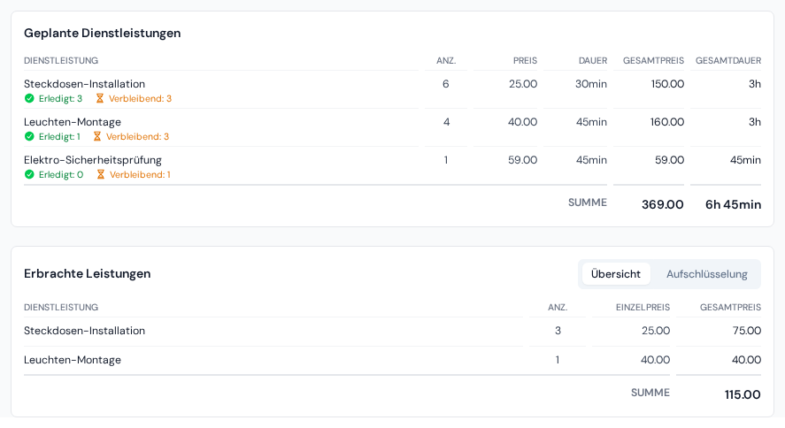Select Leuchten-Montage in Erbrachte Leistungen
Image resolution: width=785 pixels, height=428 pixels.
tap(73, 360)
